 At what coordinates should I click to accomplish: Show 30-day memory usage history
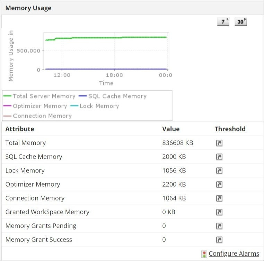[x=240, y=22]
